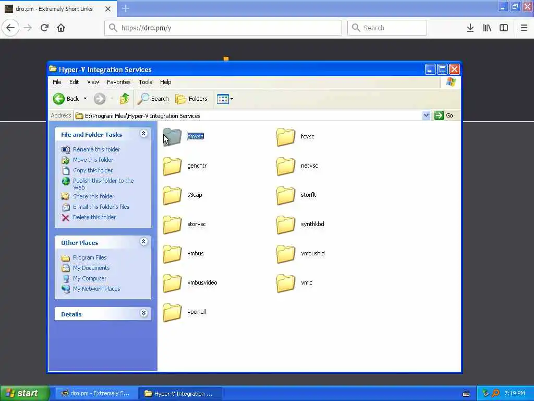
Task: Toggle the Firefox sidebar icon
Action: (504, 28)
